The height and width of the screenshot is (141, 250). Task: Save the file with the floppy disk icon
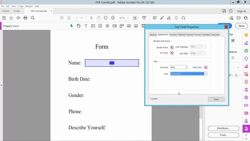4,18
